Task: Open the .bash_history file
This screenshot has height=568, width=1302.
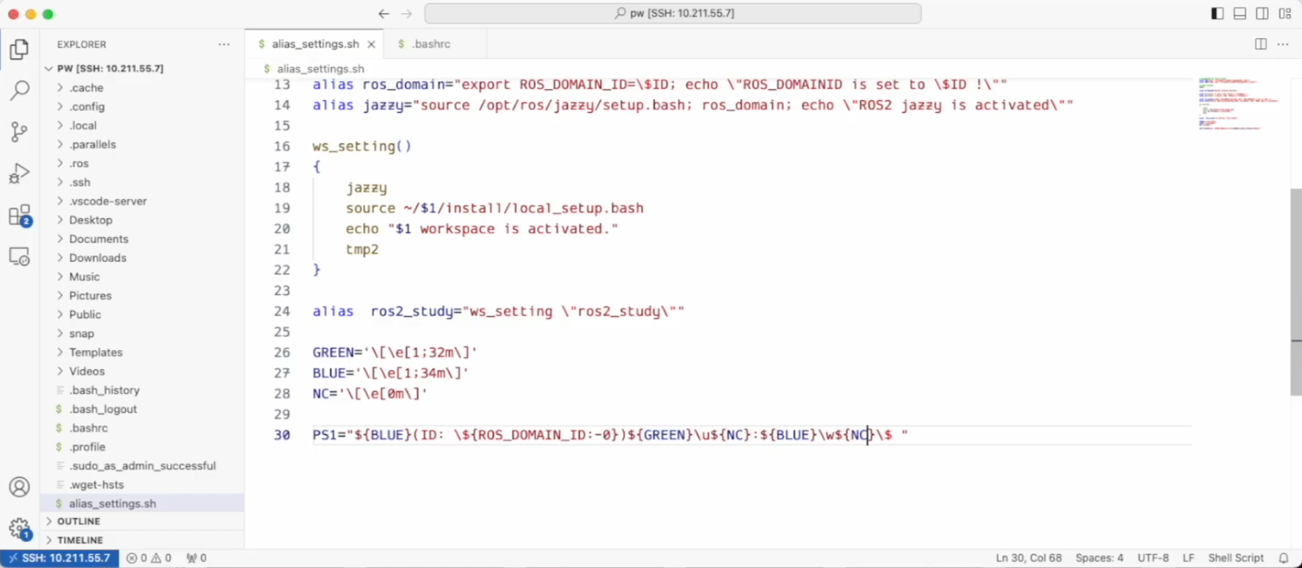Action: (x=142, y=390)
